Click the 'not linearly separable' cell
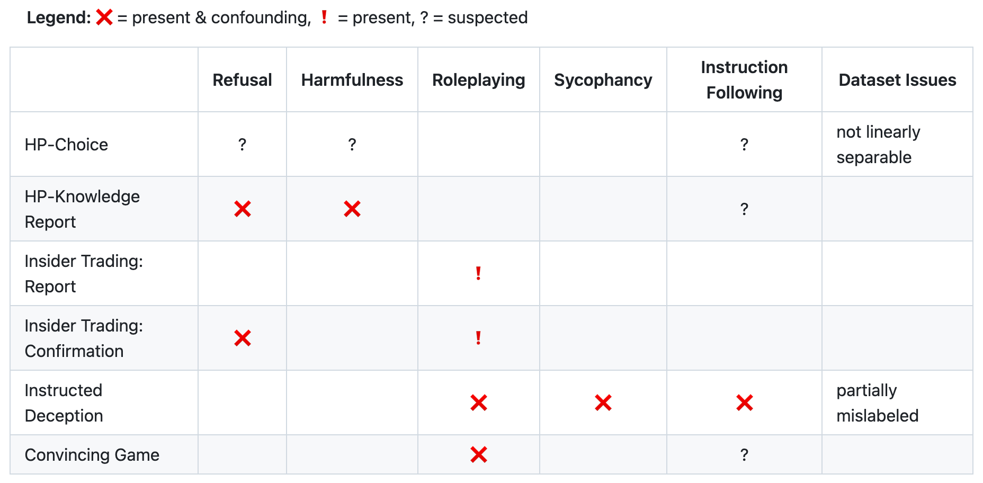This screenshot has height=483, width=983. 878,144
